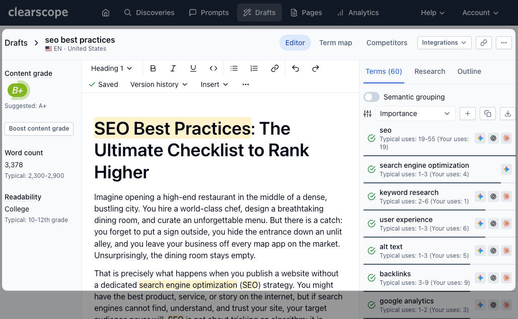Click Claude icon for user experience
This screenshot has width=518, height=319.
tap(506, 224)
